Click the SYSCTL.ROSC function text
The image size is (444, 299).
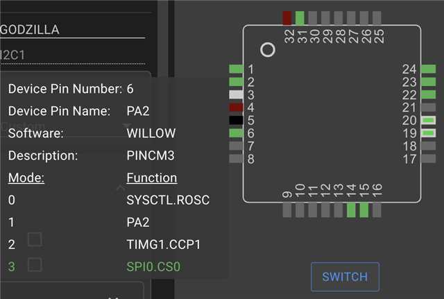[168, 200]
